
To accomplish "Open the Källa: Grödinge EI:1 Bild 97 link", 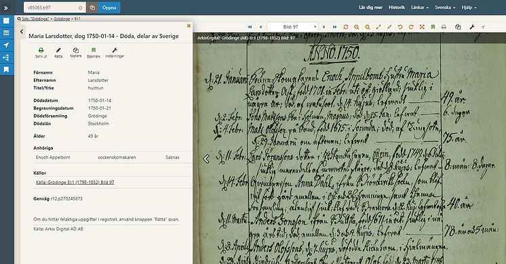I will coord(75,182).
